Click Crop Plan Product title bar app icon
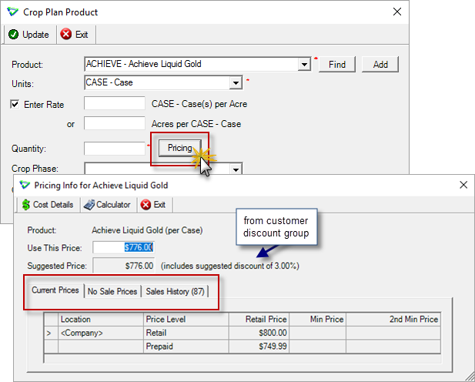 13,12
